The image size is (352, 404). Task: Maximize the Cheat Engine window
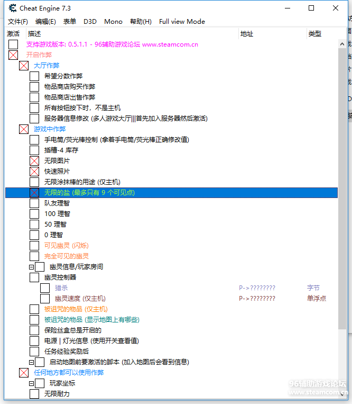point(311,8)
